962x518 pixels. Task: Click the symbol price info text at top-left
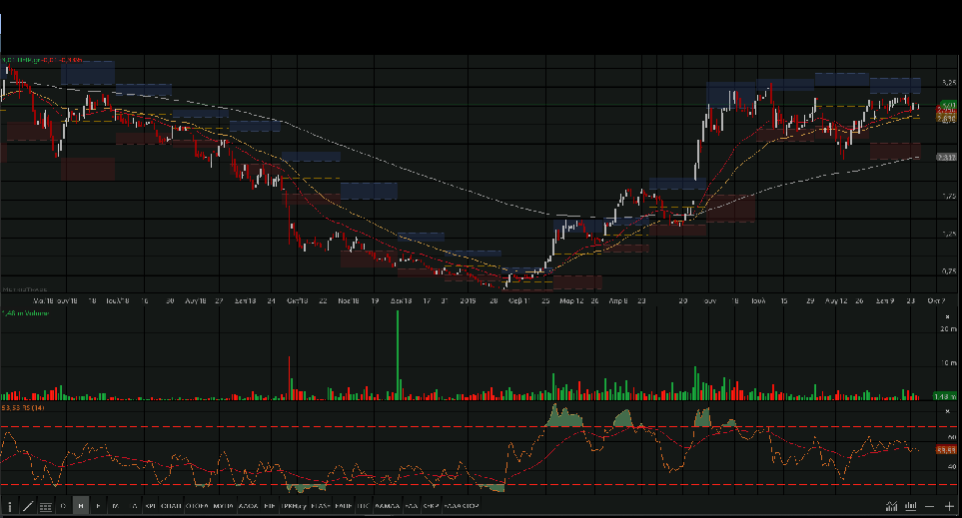[40, 60]
